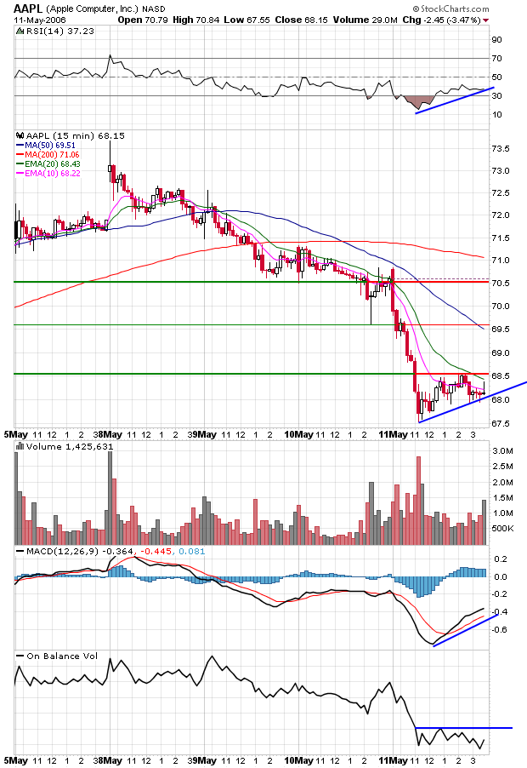Click the red -0.445 MACD signal value
This screenshot has width=527, height=768.
coord(156,552)
